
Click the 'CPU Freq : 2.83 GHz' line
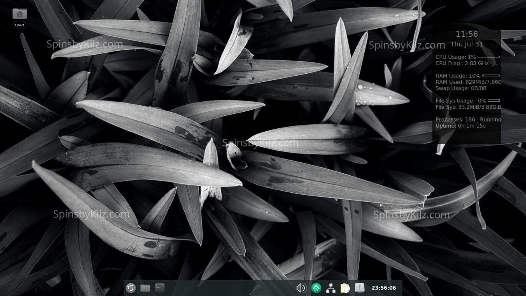tap(462, 63)
